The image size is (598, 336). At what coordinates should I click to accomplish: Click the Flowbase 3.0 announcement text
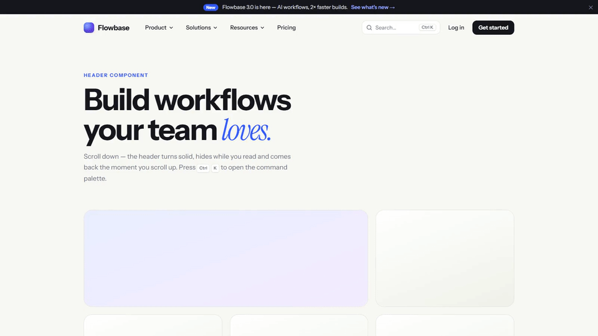[x=285, y=7]
